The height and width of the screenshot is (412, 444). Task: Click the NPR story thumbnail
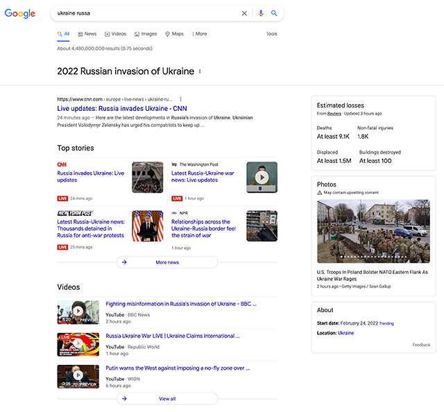click(262, 226)
